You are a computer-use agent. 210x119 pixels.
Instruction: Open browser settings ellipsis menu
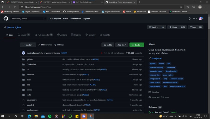206,7
